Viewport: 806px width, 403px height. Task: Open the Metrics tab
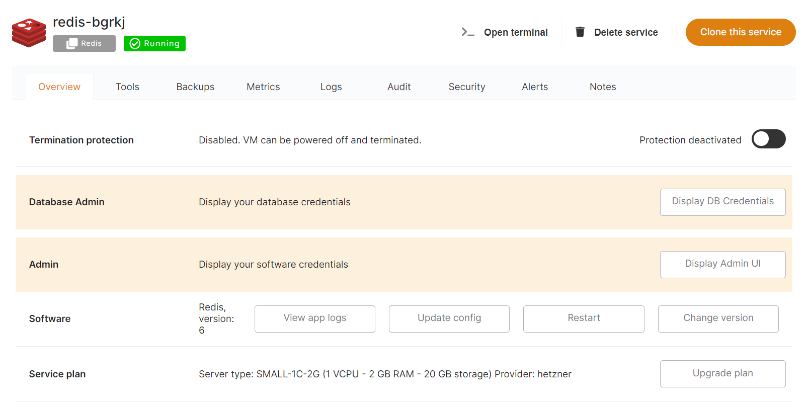click(263, 87)
